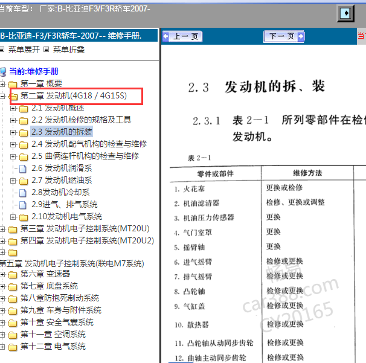The height and width of the screenshot is (363, 366).
Task: Open 第四章 发动机电子控制系统(MT20U2)
Action: click(87, 240)
